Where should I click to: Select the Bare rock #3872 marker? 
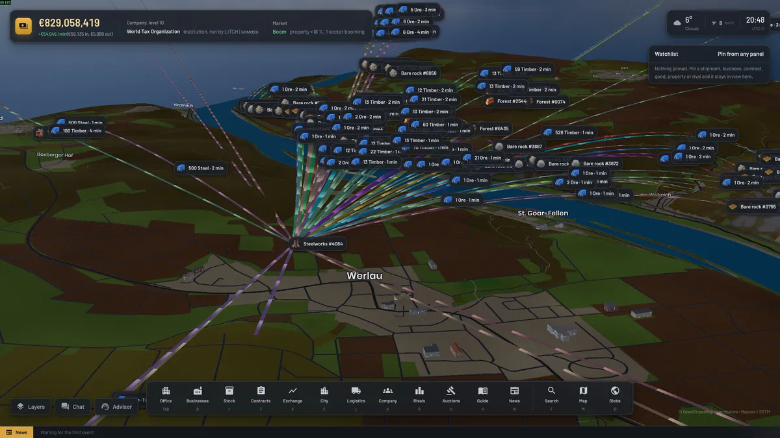(x=595, y=164)
